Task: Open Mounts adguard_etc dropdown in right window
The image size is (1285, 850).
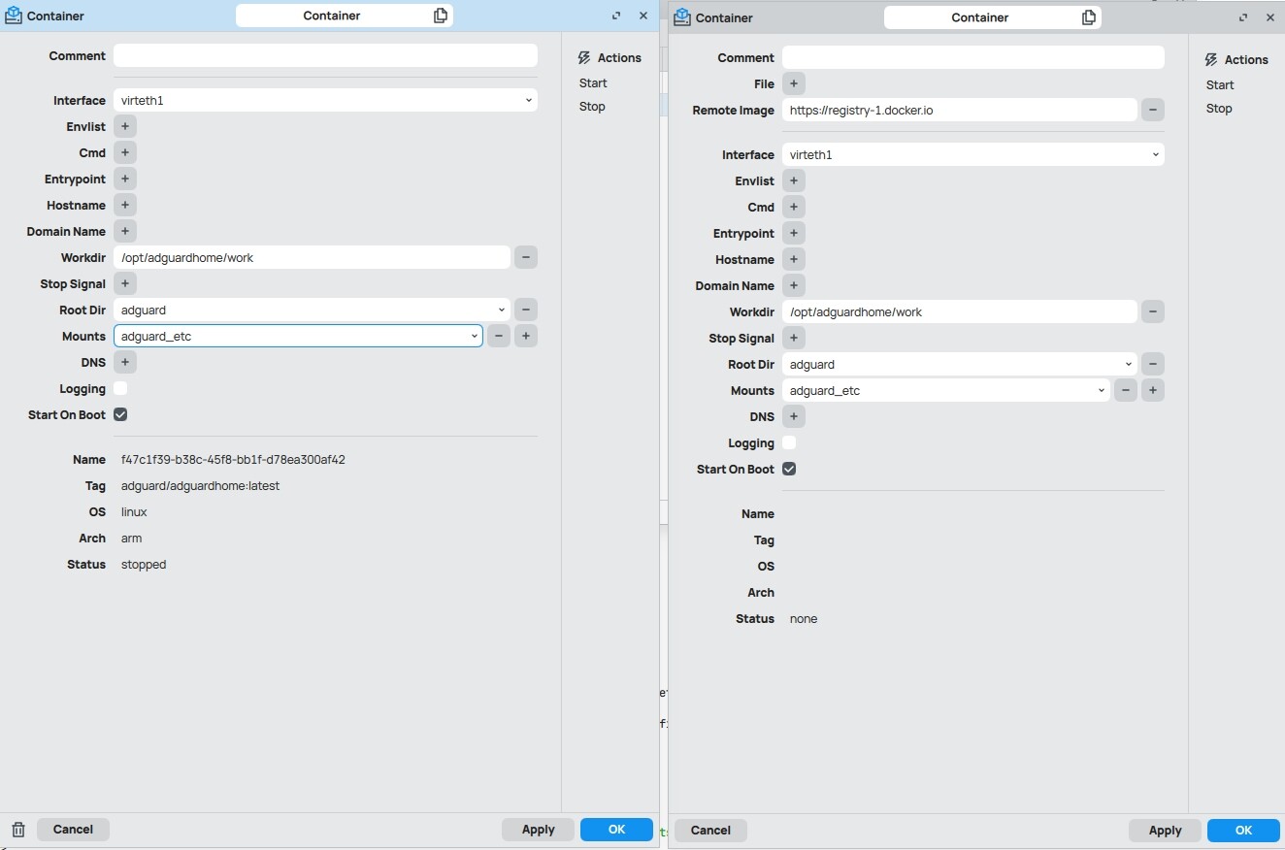Action: (946, 390)
